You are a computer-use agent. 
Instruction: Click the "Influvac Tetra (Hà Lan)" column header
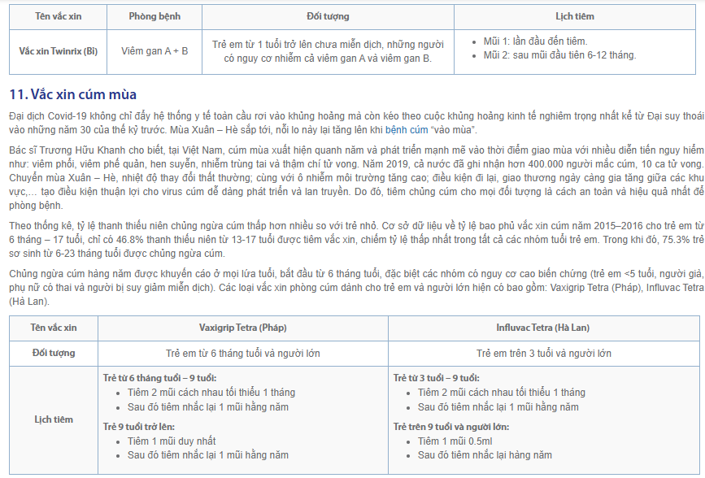544,328
